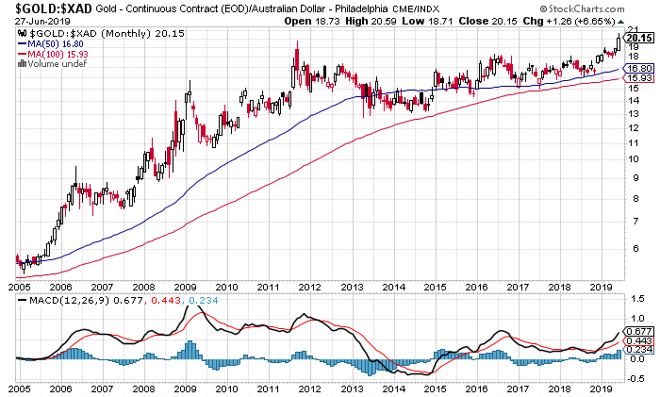Click the volume bars icon in legend

coord(22,63)
